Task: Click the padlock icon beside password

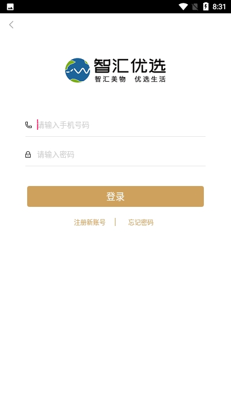Action: [x=28, y=155]
